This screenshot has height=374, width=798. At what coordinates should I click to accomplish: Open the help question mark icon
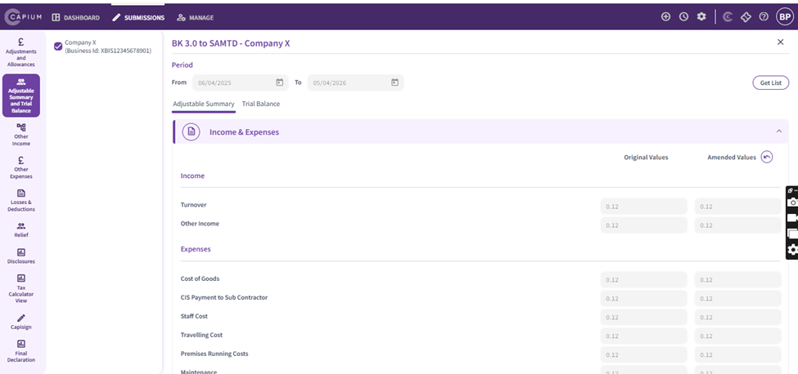(764, 17)
